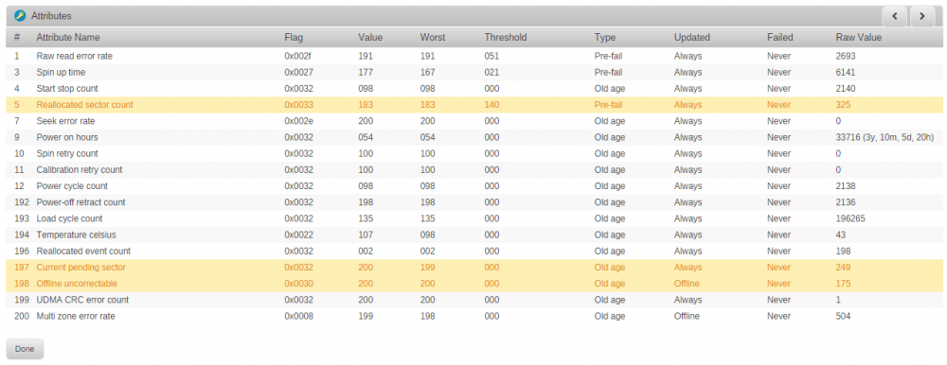Image resolution: width=947 pixels, height=365 pixels.
Task: Click Offline in Multi zone error rate row
Action: click(x=687, y=316)
